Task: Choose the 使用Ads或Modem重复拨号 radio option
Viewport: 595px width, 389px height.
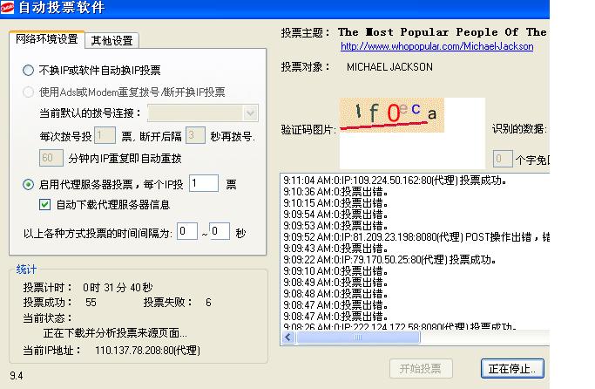Action: (29, 92)
